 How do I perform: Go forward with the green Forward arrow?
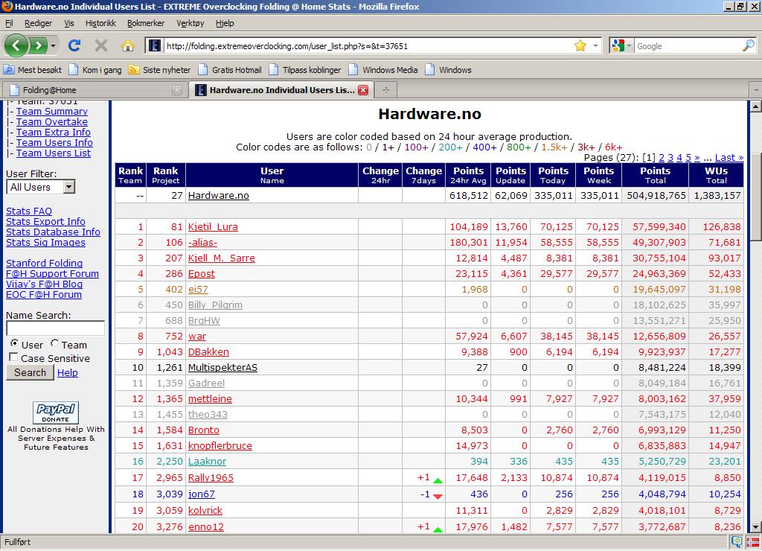click(38, 45)
